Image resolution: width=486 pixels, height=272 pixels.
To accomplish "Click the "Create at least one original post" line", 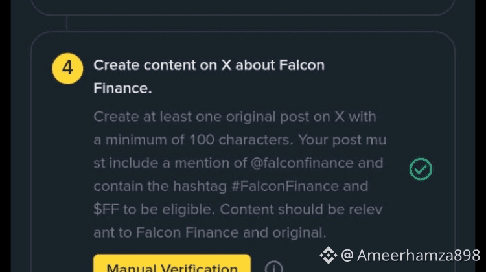I will pos(235,117).
